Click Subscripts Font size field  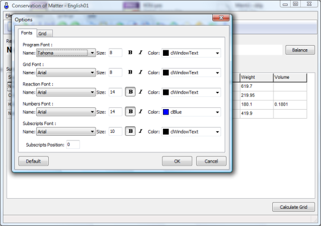pos(115,131)
